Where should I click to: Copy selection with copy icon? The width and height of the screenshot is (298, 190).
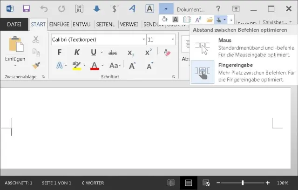pos(36,53)
